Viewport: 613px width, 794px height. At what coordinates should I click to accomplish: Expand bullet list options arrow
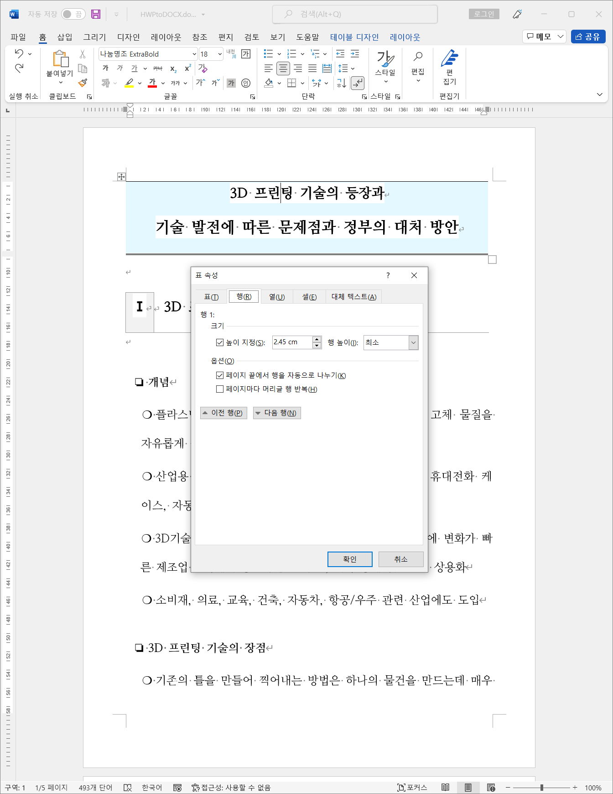pyautogui.click(x=279, y=54)
